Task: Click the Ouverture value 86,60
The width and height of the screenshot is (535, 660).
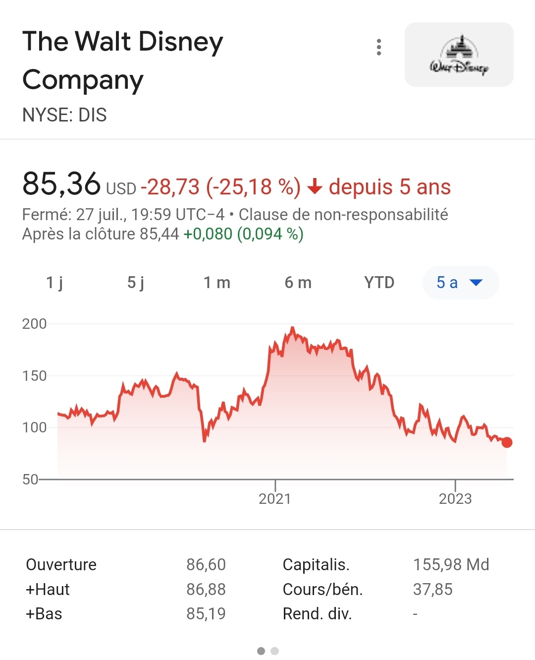Action: click(206, 565)
